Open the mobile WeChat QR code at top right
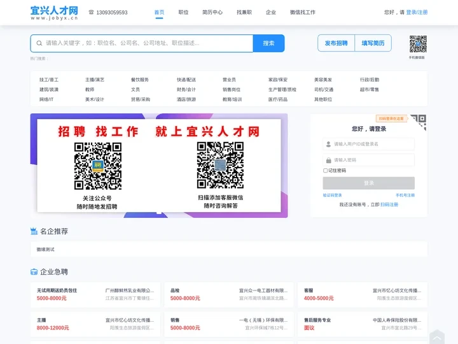 [x=418, y=44]
